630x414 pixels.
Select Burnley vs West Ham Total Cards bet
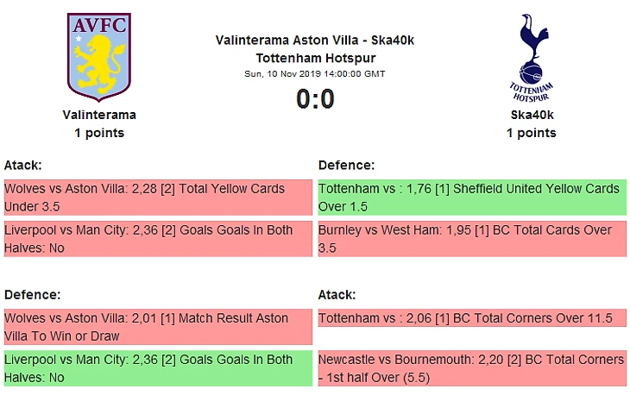click(x=472, y=239)
